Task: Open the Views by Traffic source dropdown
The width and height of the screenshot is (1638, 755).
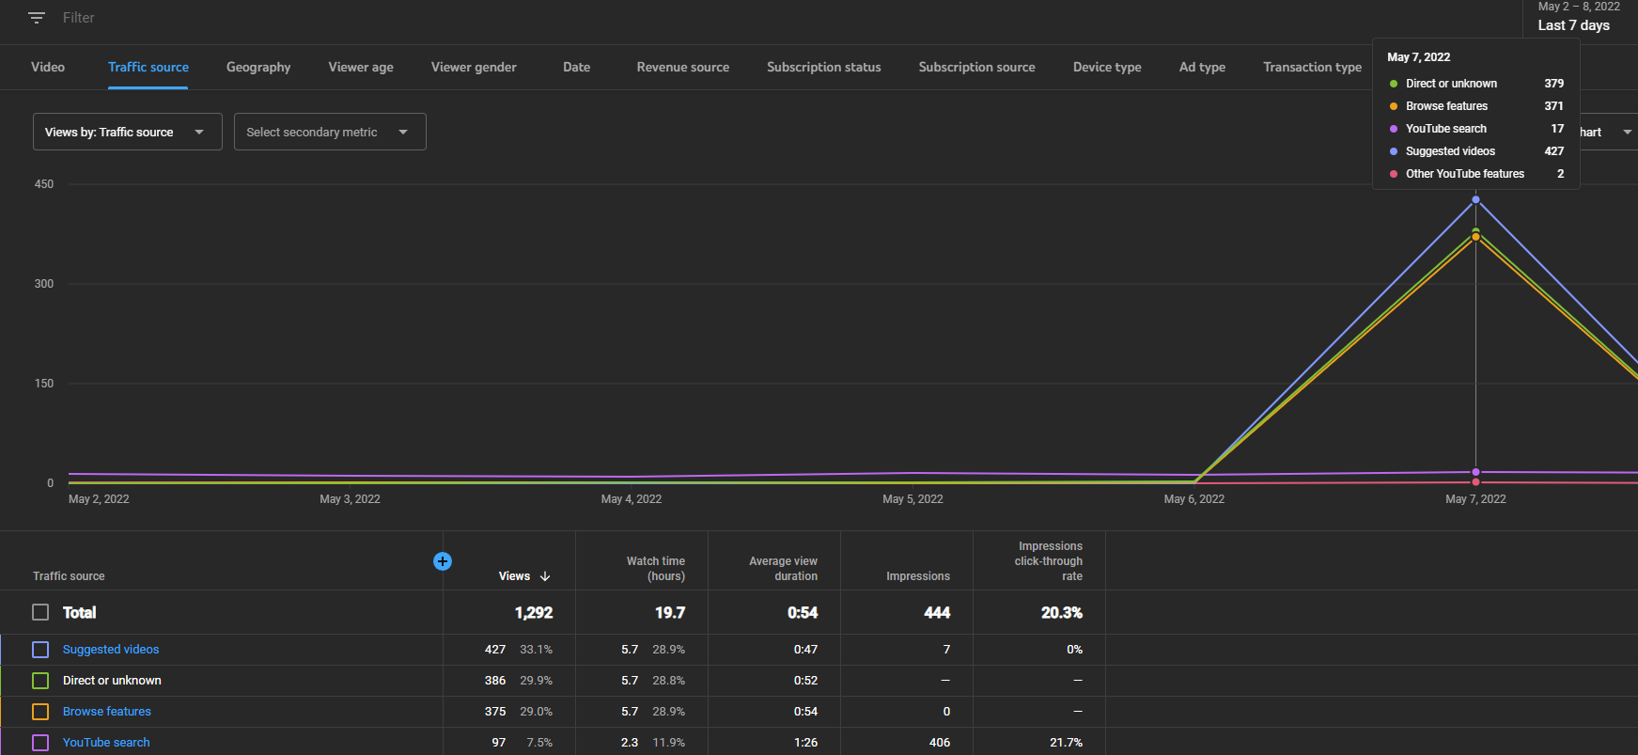Action: coord(128,132)
